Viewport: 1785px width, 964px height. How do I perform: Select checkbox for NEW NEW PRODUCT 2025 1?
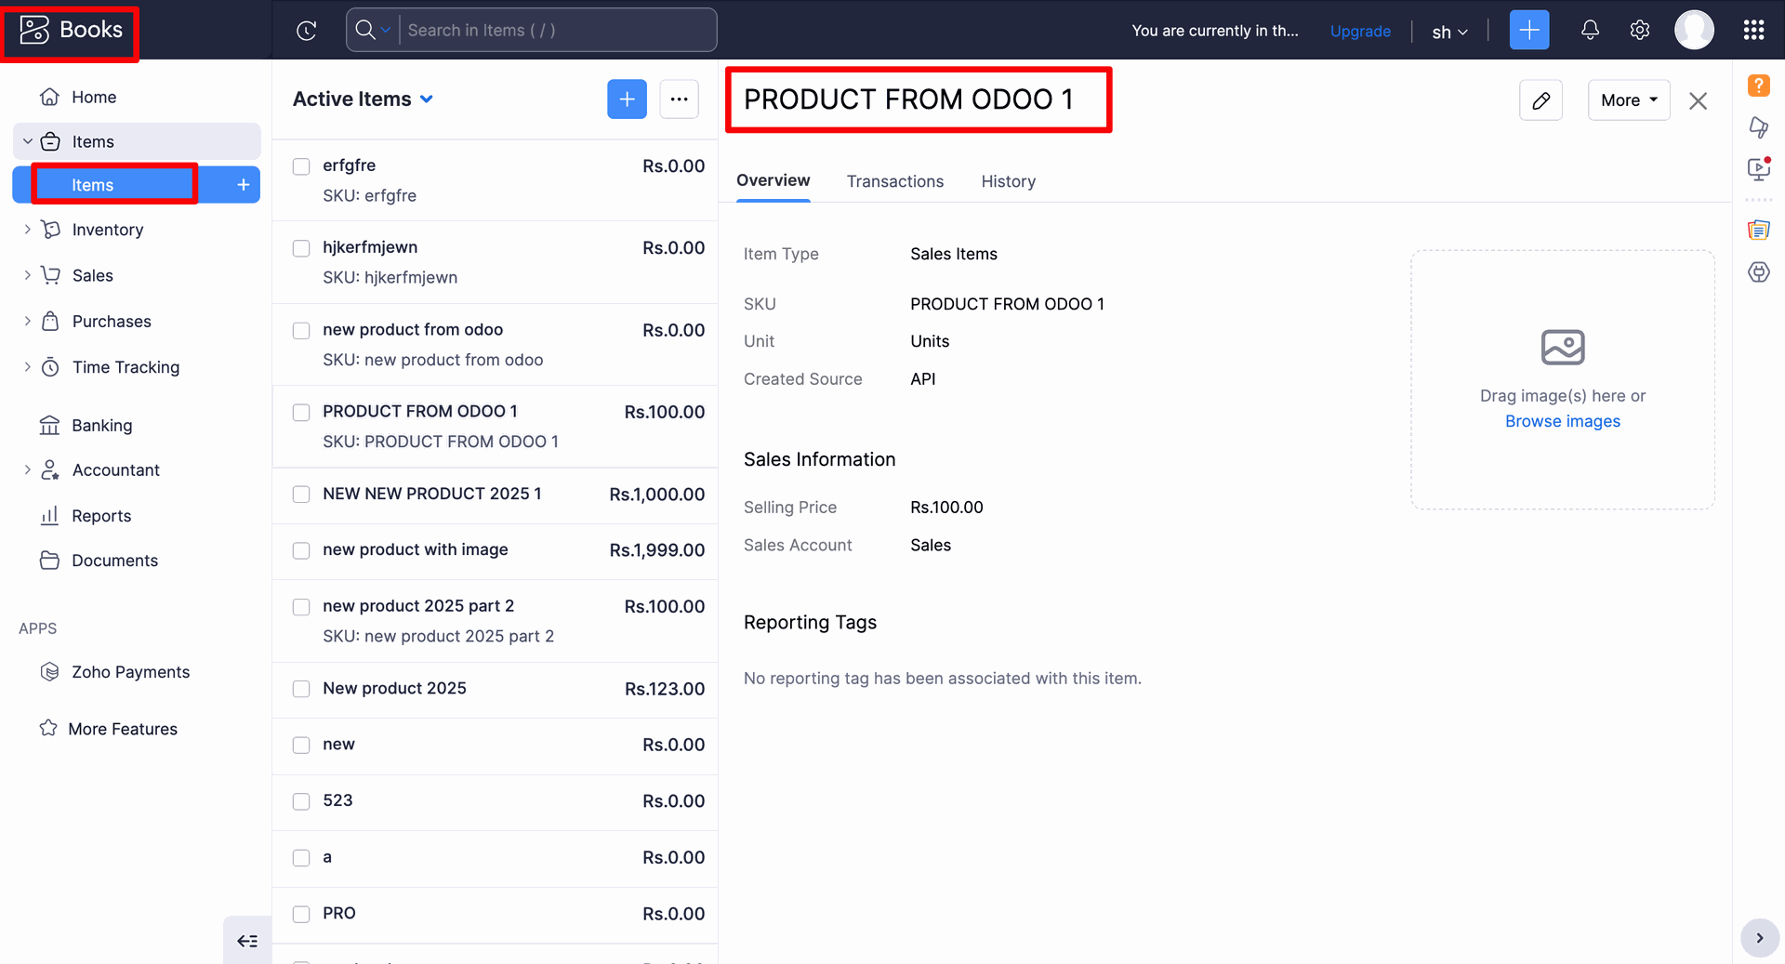(301, 495)
